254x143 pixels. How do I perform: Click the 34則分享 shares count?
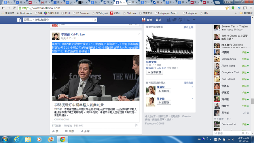point(78,126)
